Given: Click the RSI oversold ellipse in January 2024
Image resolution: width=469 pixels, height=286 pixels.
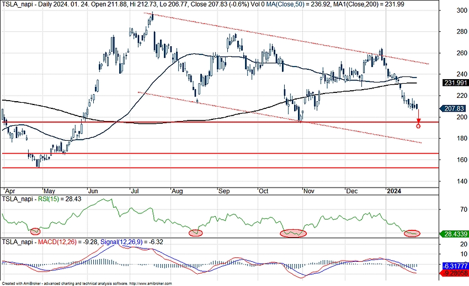Looking at the screenshot, I should tap(412, 234).
